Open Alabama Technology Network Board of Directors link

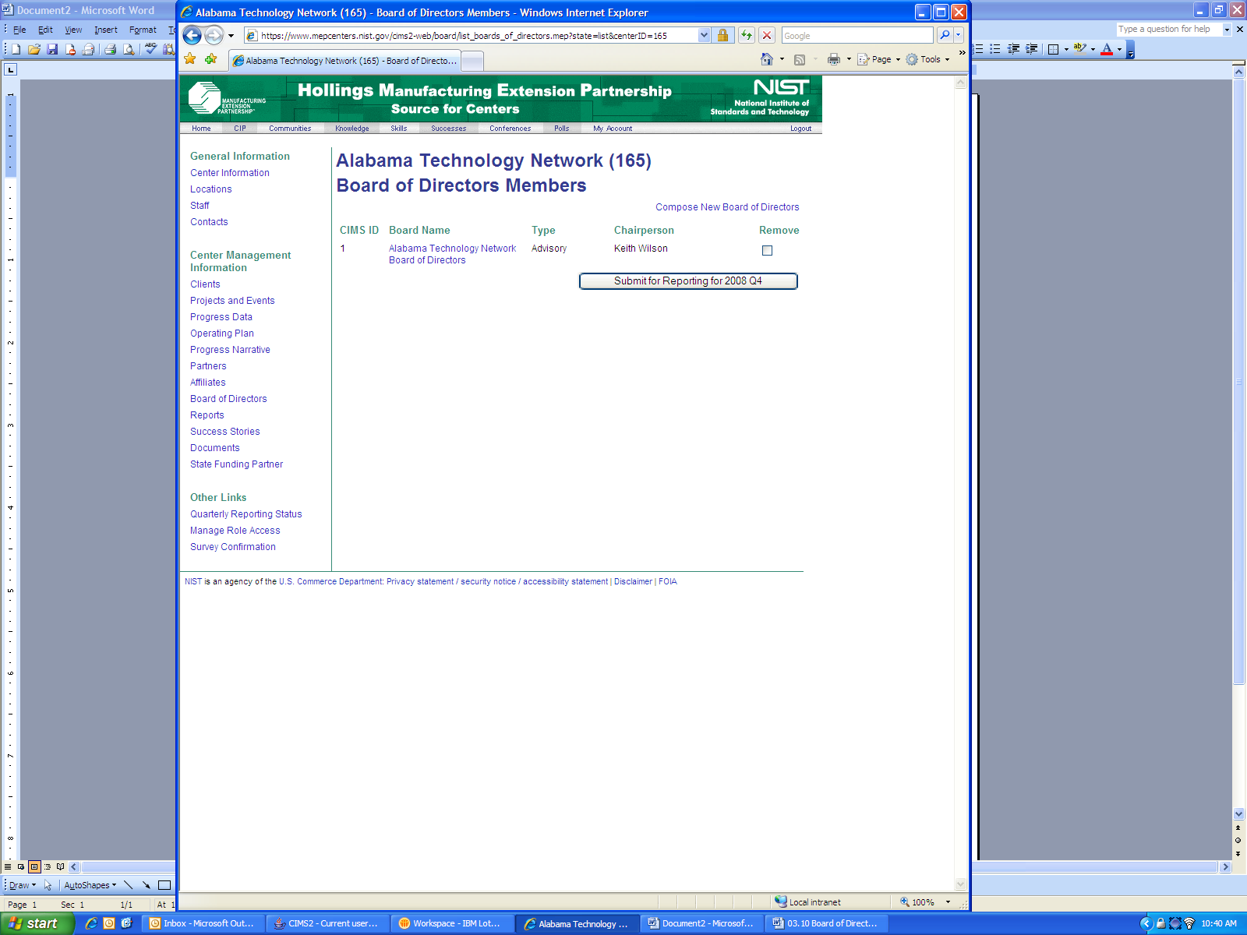point(452,254)
